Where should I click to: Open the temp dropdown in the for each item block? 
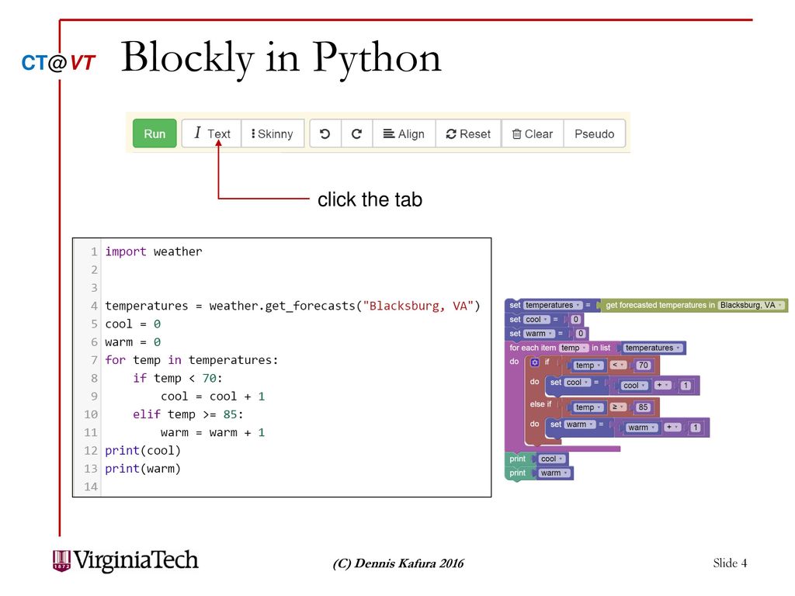pos(574,348)
